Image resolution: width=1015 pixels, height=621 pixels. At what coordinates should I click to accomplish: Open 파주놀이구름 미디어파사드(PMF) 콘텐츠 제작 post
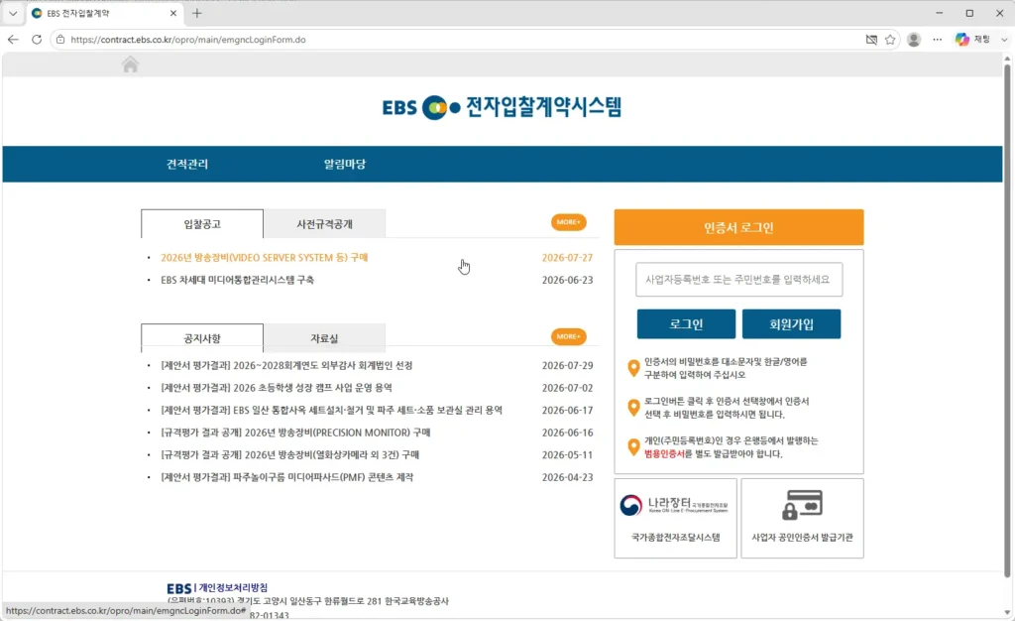pyautogui.click(x=286, y=477)
